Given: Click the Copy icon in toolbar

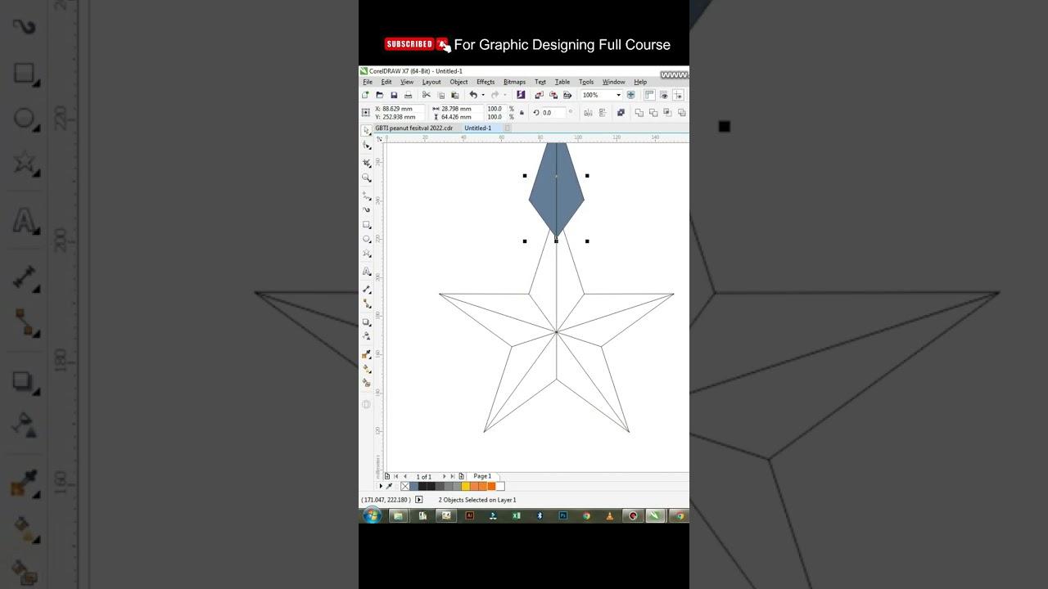Looking at the screenshot, I should point(440,95).
